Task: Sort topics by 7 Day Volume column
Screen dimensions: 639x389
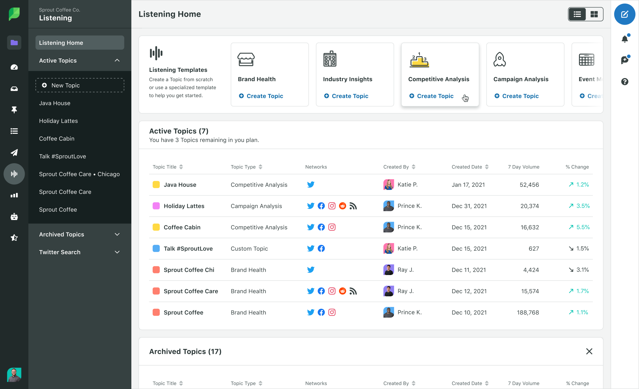Action: 524,166
